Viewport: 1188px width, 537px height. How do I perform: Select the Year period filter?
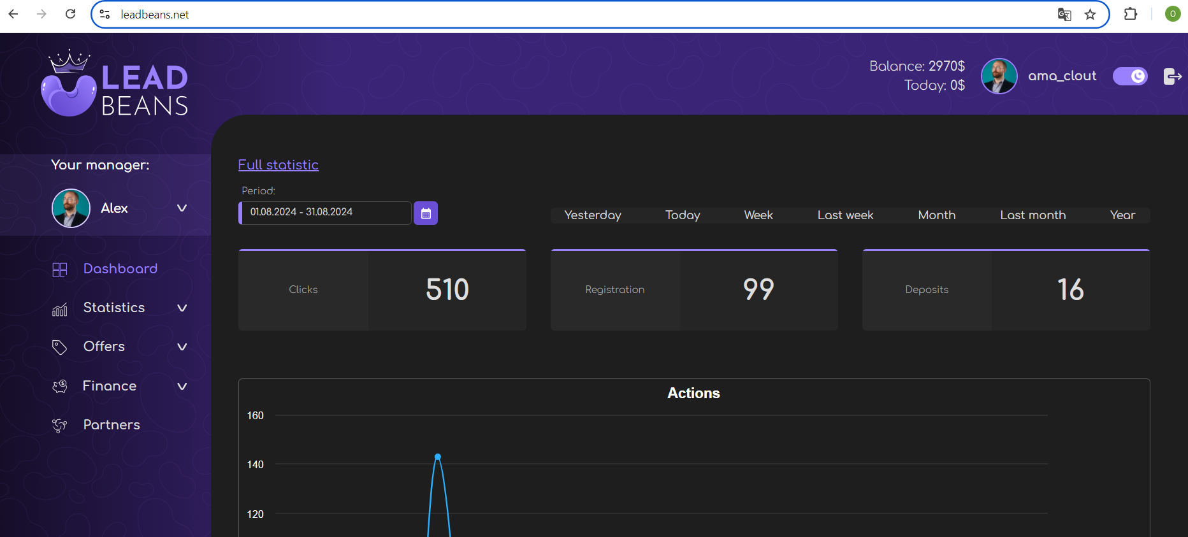[1122, 215]
